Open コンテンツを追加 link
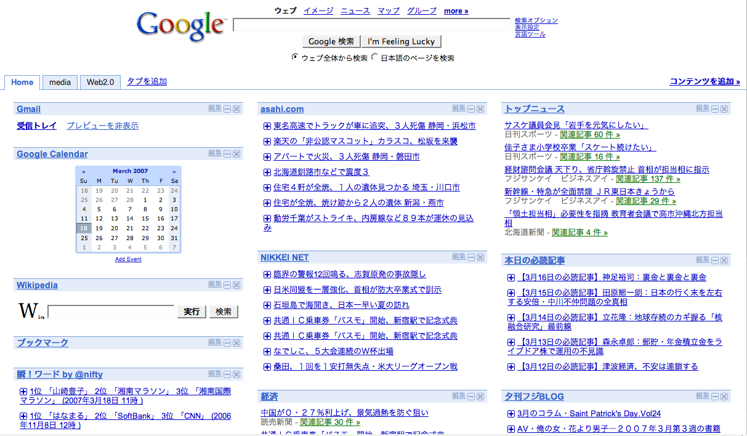 tap(705, 81)
